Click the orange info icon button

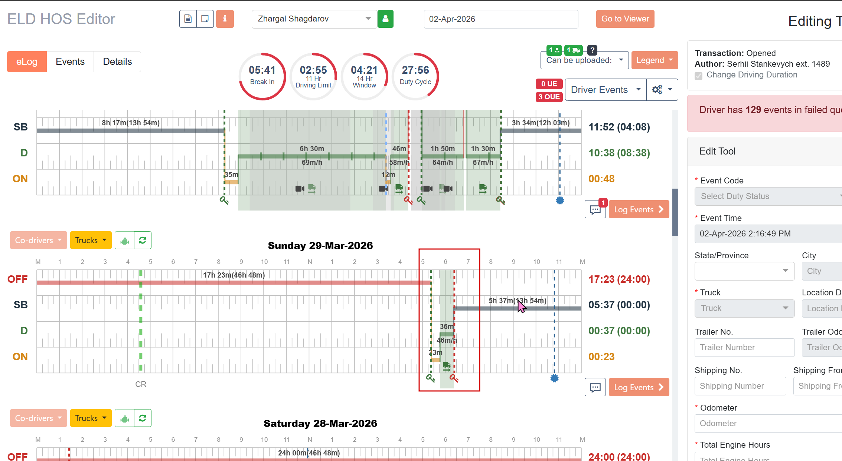(225, 19)
